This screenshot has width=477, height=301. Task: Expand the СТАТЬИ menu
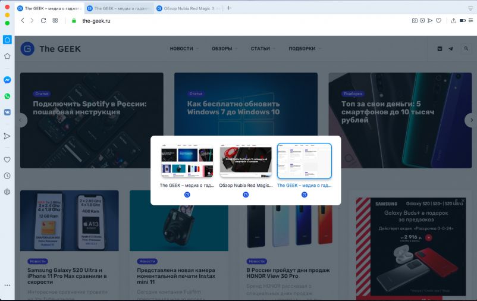click(x=262, y=49)
